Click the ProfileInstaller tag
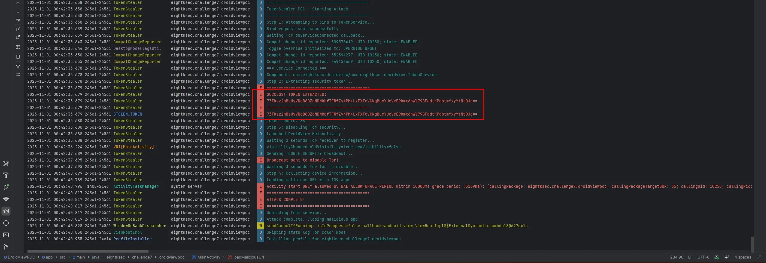Image resolution: width=766 pixels, height=263 pixels. click(x=132, y=239)
